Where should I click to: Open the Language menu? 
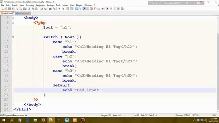[40, 5]
